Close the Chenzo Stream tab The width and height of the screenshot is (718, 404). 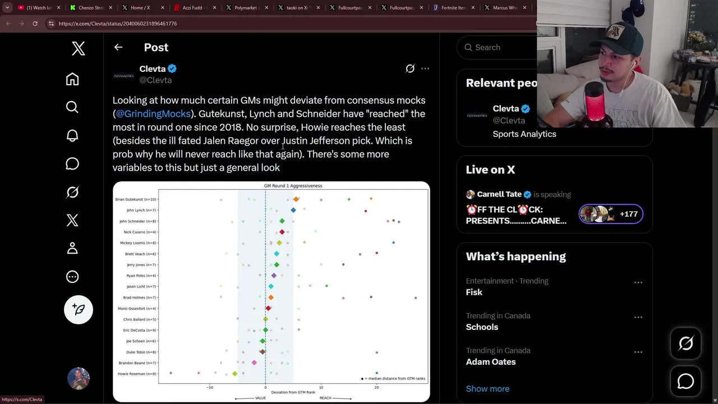point(110,8)
